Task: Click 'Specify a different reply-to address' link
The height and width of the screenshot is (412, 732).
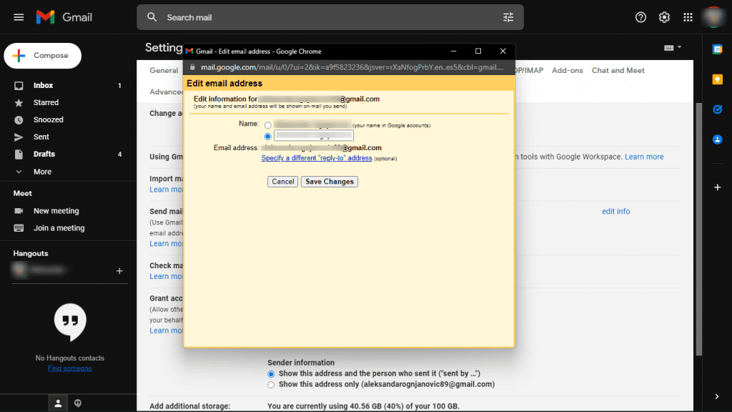Action: (317, 158)
